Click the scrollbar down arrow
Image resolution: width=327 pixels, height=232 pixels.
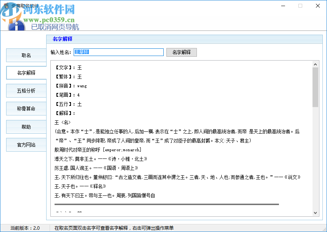pyautogui.click(x=316, y=213)
